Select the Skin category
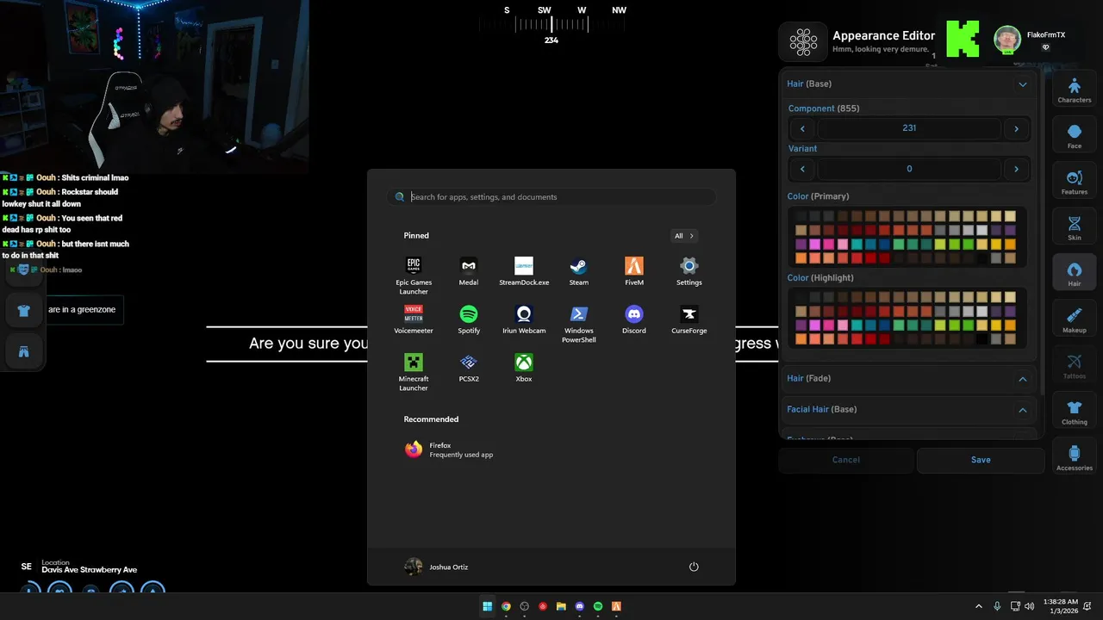The width and height of the screenshot is (1103, 620). [x=1075, y=226]
